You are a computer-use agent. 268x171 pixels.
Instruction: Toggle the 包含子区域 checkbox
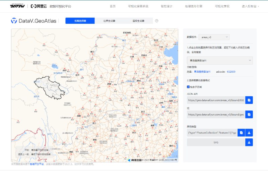[x=188, y=87]
